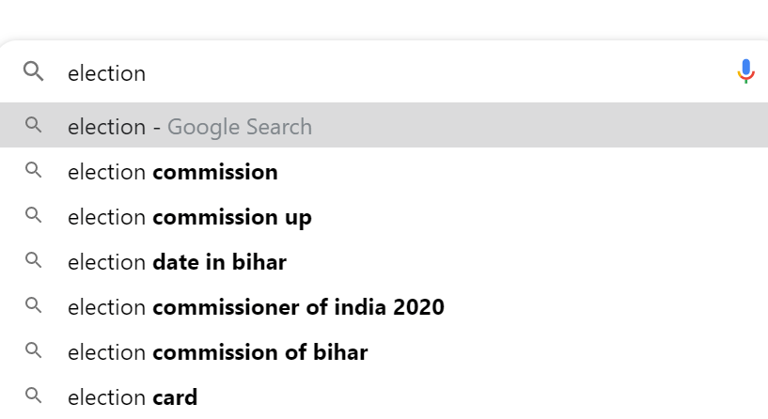Choose 'election commissioner of india 2020' suggestion
Image resolution: width=768 pixels, height=419 pixels.
click(384, 305)
